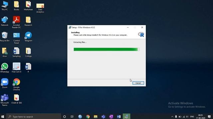Open Cortana from the taskbar

click(x=65, y=117)
